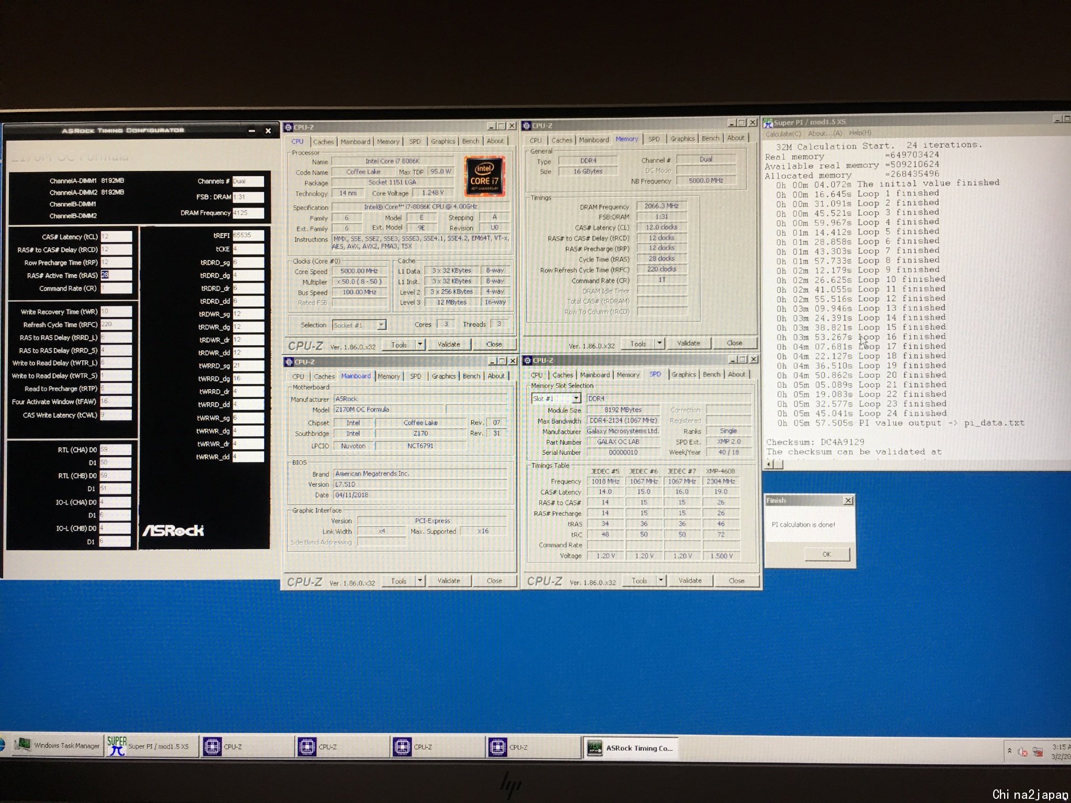Click OK in the Finish dialog
1071x803 pixels.
click(826, 554)
